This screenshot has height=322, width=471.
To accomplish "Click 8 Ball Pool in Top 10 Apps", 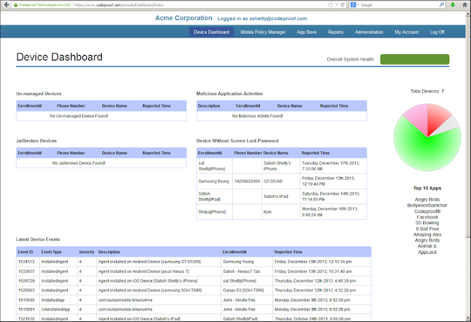I will 427,229.
